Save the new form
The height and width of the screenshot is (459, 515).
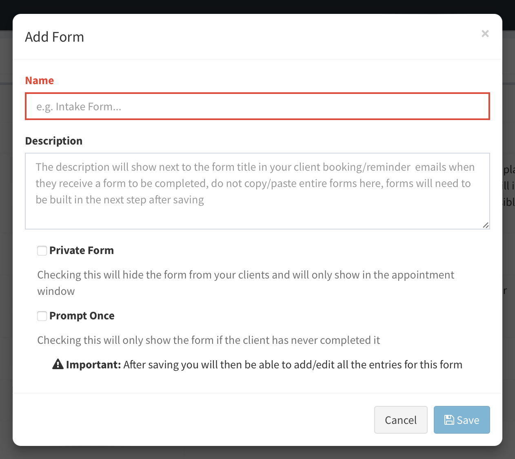(462, 420)
